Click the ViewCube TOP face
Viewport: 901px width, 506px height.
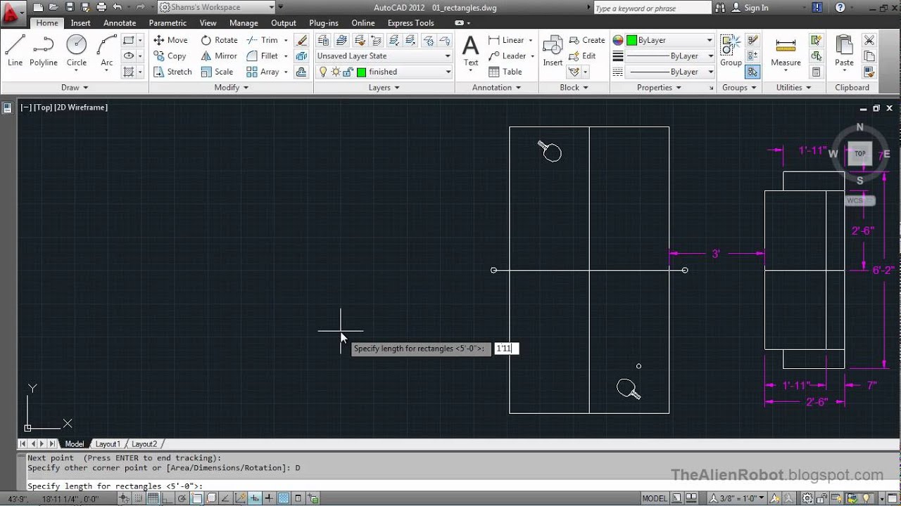[x=859, y=154]
